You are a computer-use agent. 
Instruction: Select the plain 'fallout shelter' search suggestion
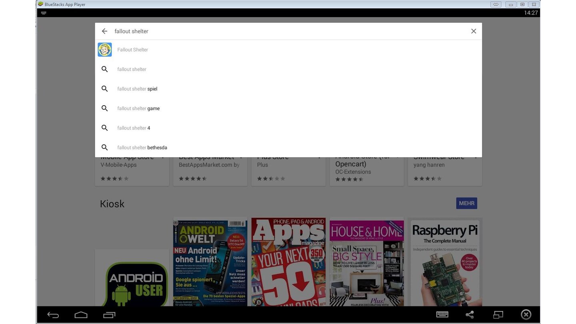[x=288, y=69]
